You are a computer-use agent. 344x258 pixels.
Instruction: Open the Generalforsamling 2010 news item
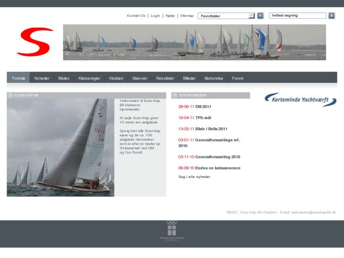coord(218,157)
